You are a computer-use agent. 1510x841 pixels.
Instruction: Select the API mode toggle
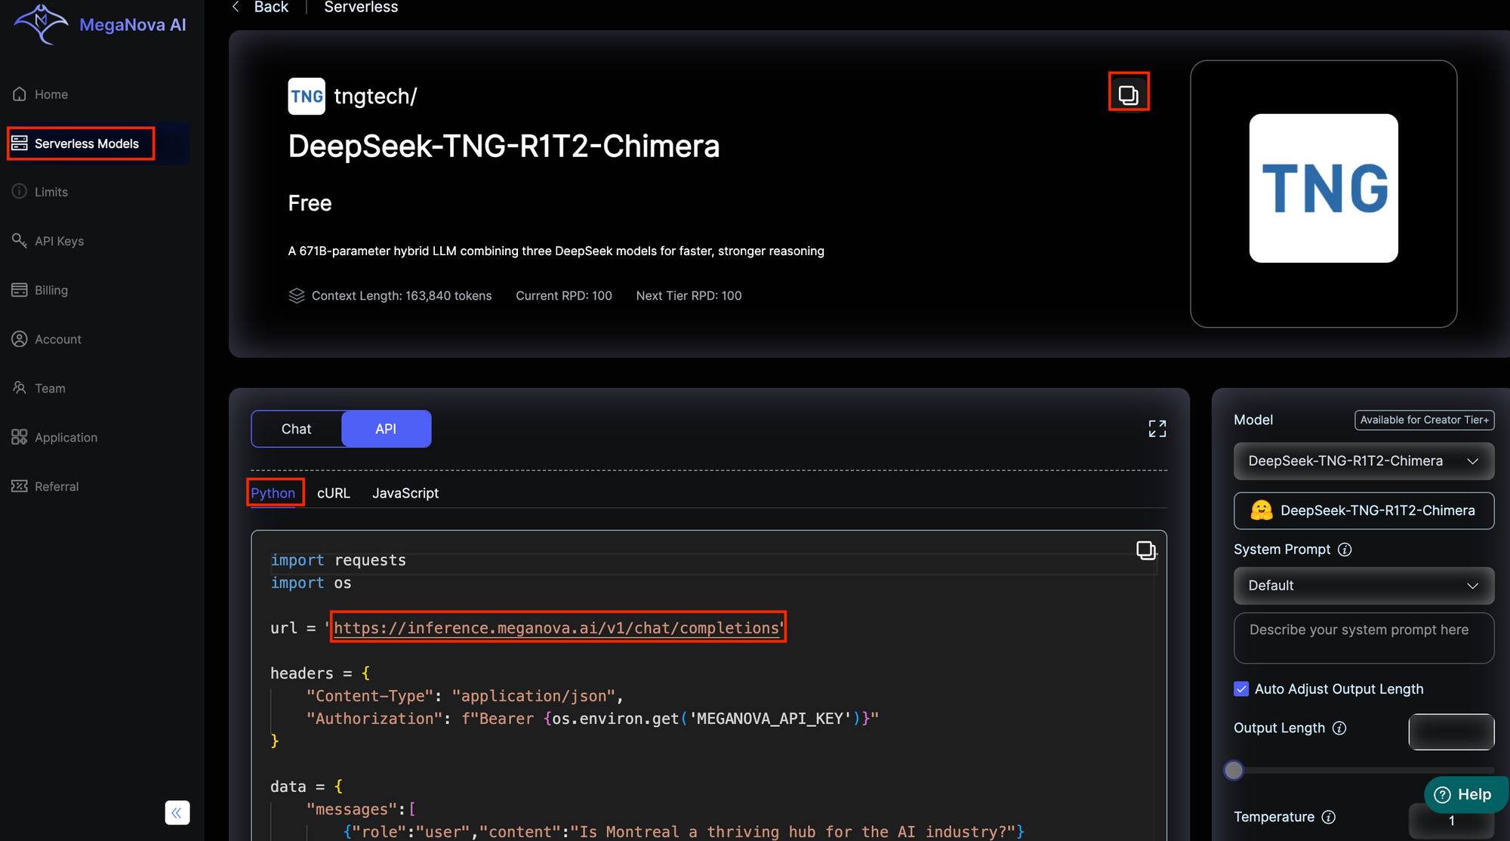386,429
